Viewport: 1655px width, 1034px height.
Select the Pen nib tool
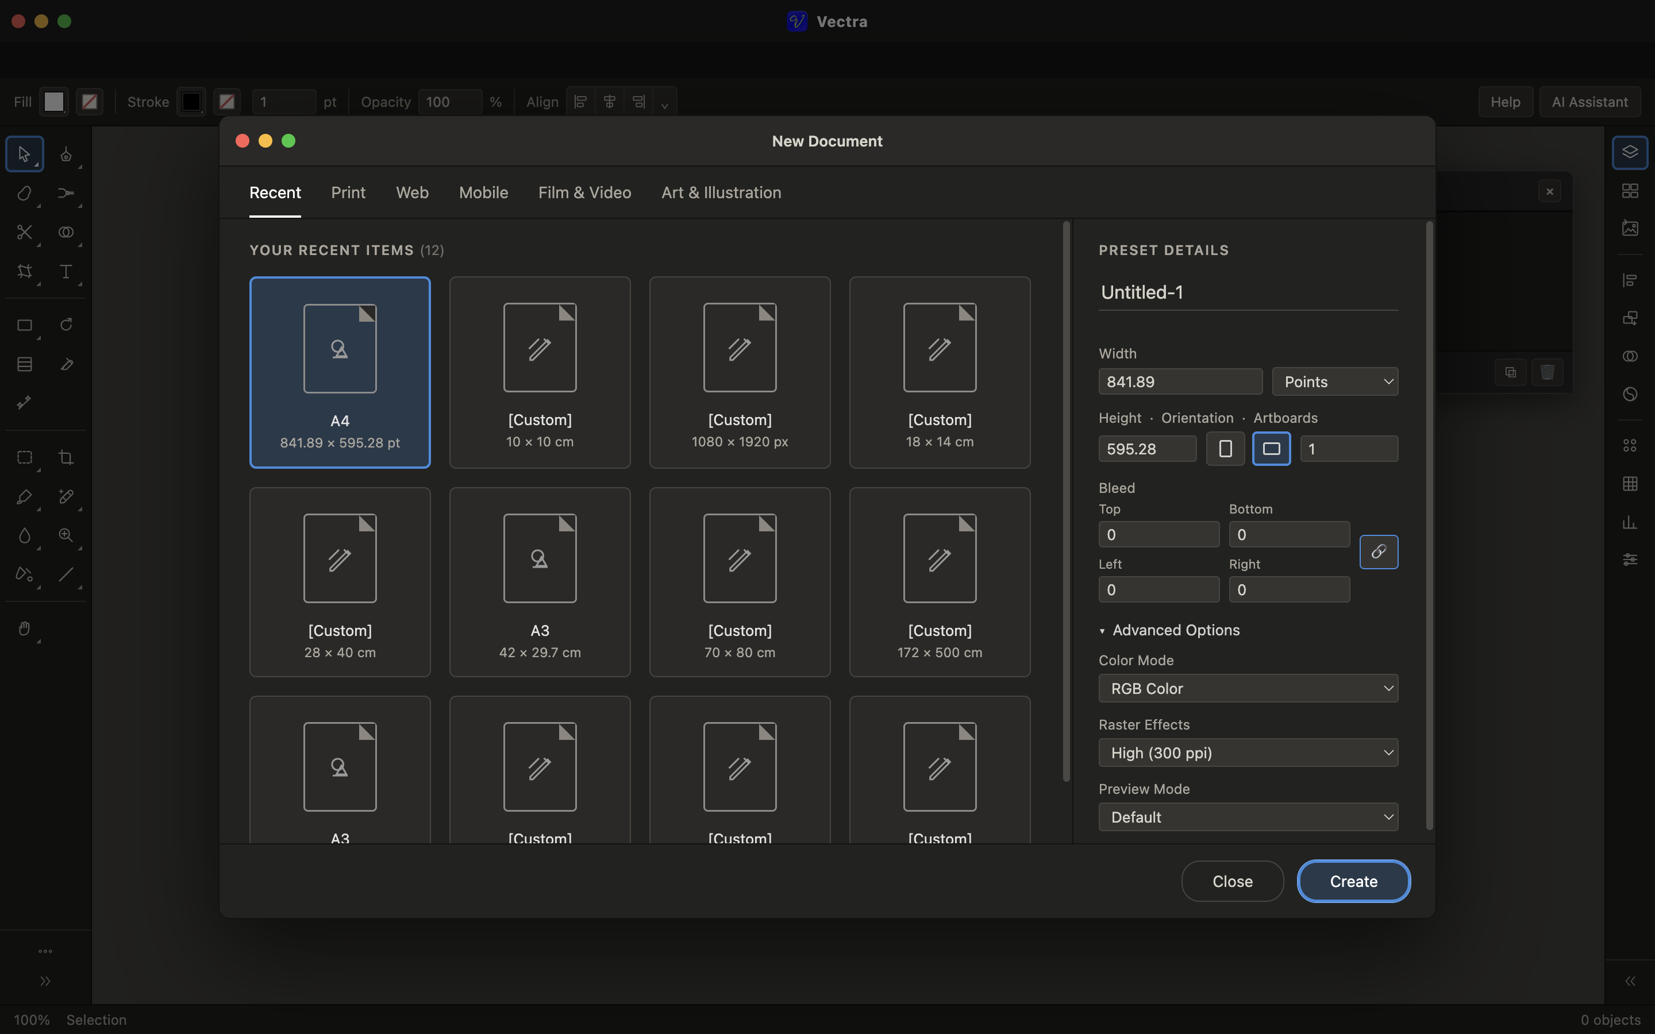pyautogui.click(x=66, y=154)
